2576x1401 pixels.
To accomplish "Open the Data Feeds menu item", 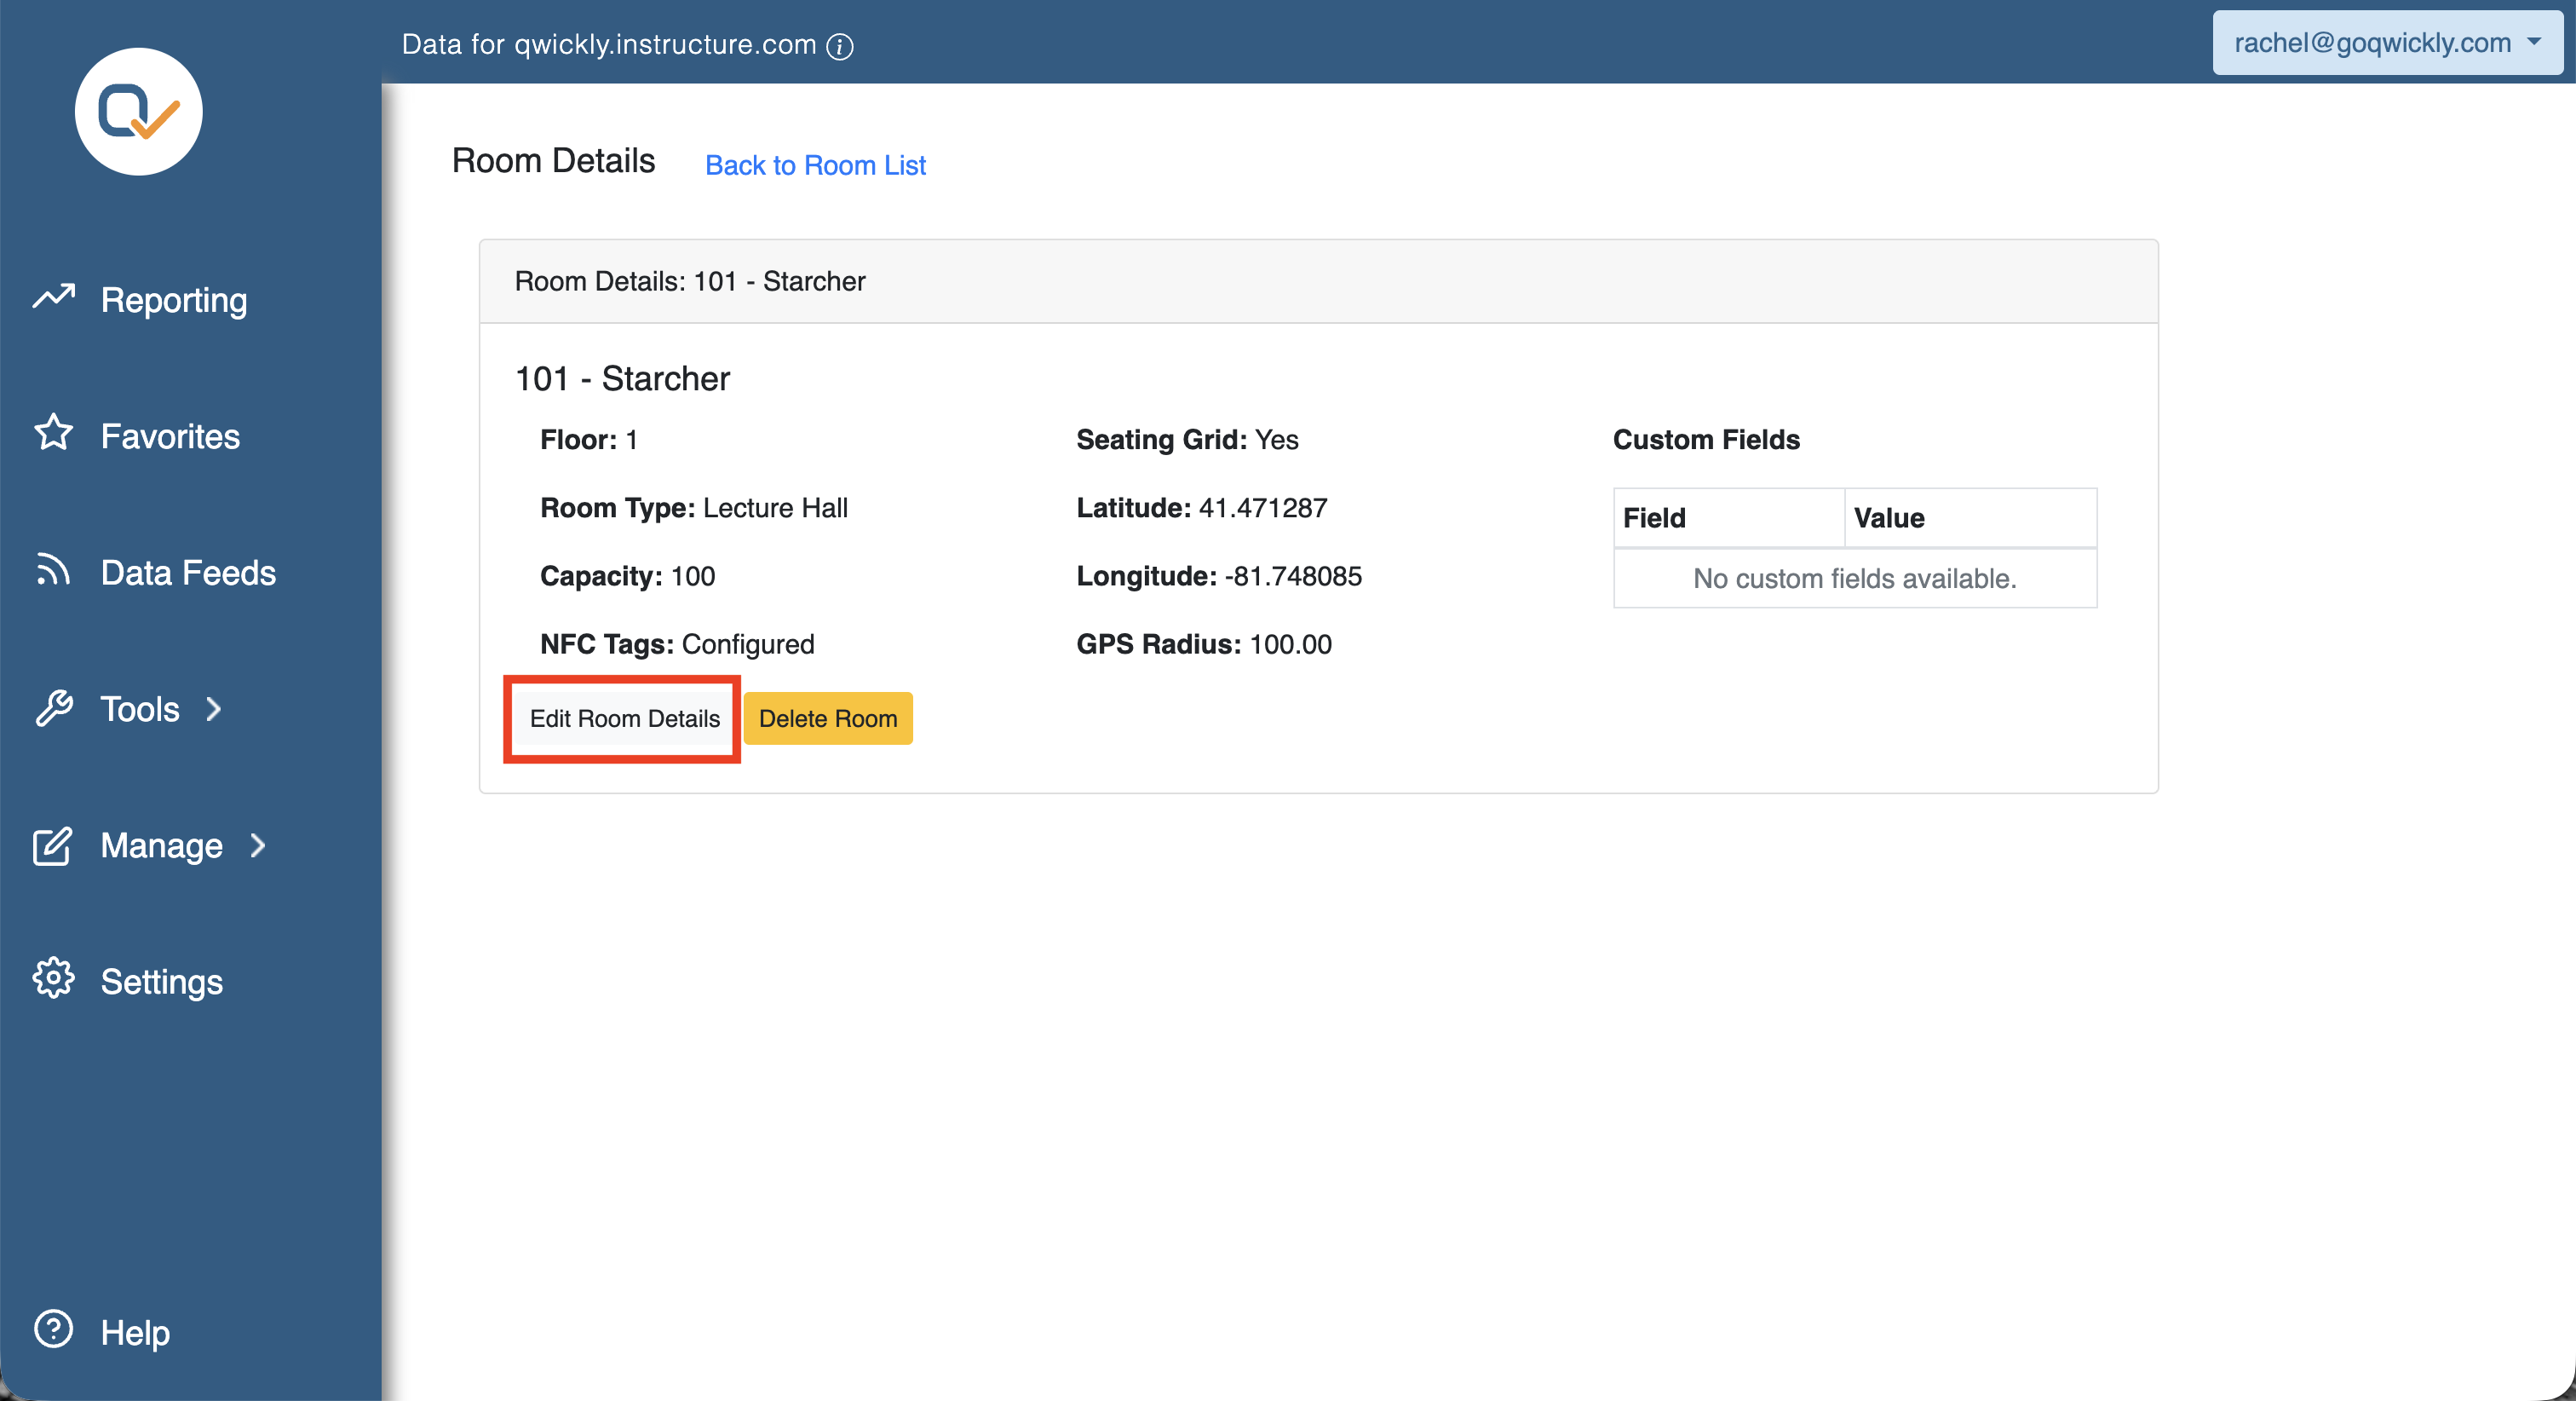I will coord(188,573).
